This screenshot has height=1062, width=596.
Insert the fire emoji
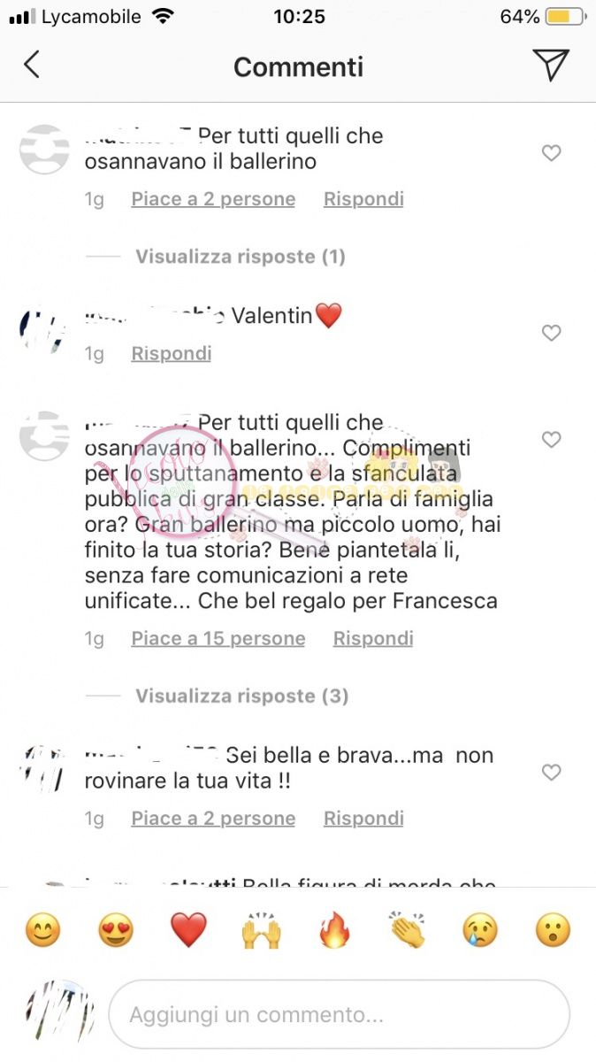[x=334, y=931]
